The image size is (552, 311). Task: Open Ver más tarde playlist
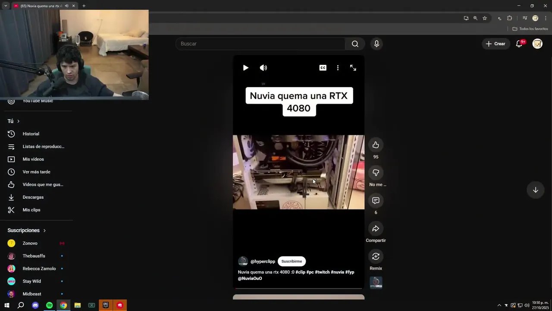point(37,172)
